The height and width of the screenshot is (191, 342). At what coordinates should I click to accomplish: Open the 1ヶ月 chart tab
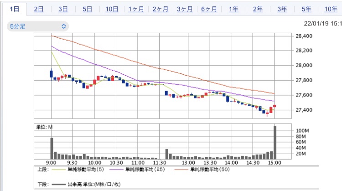(x=136, y=9)
